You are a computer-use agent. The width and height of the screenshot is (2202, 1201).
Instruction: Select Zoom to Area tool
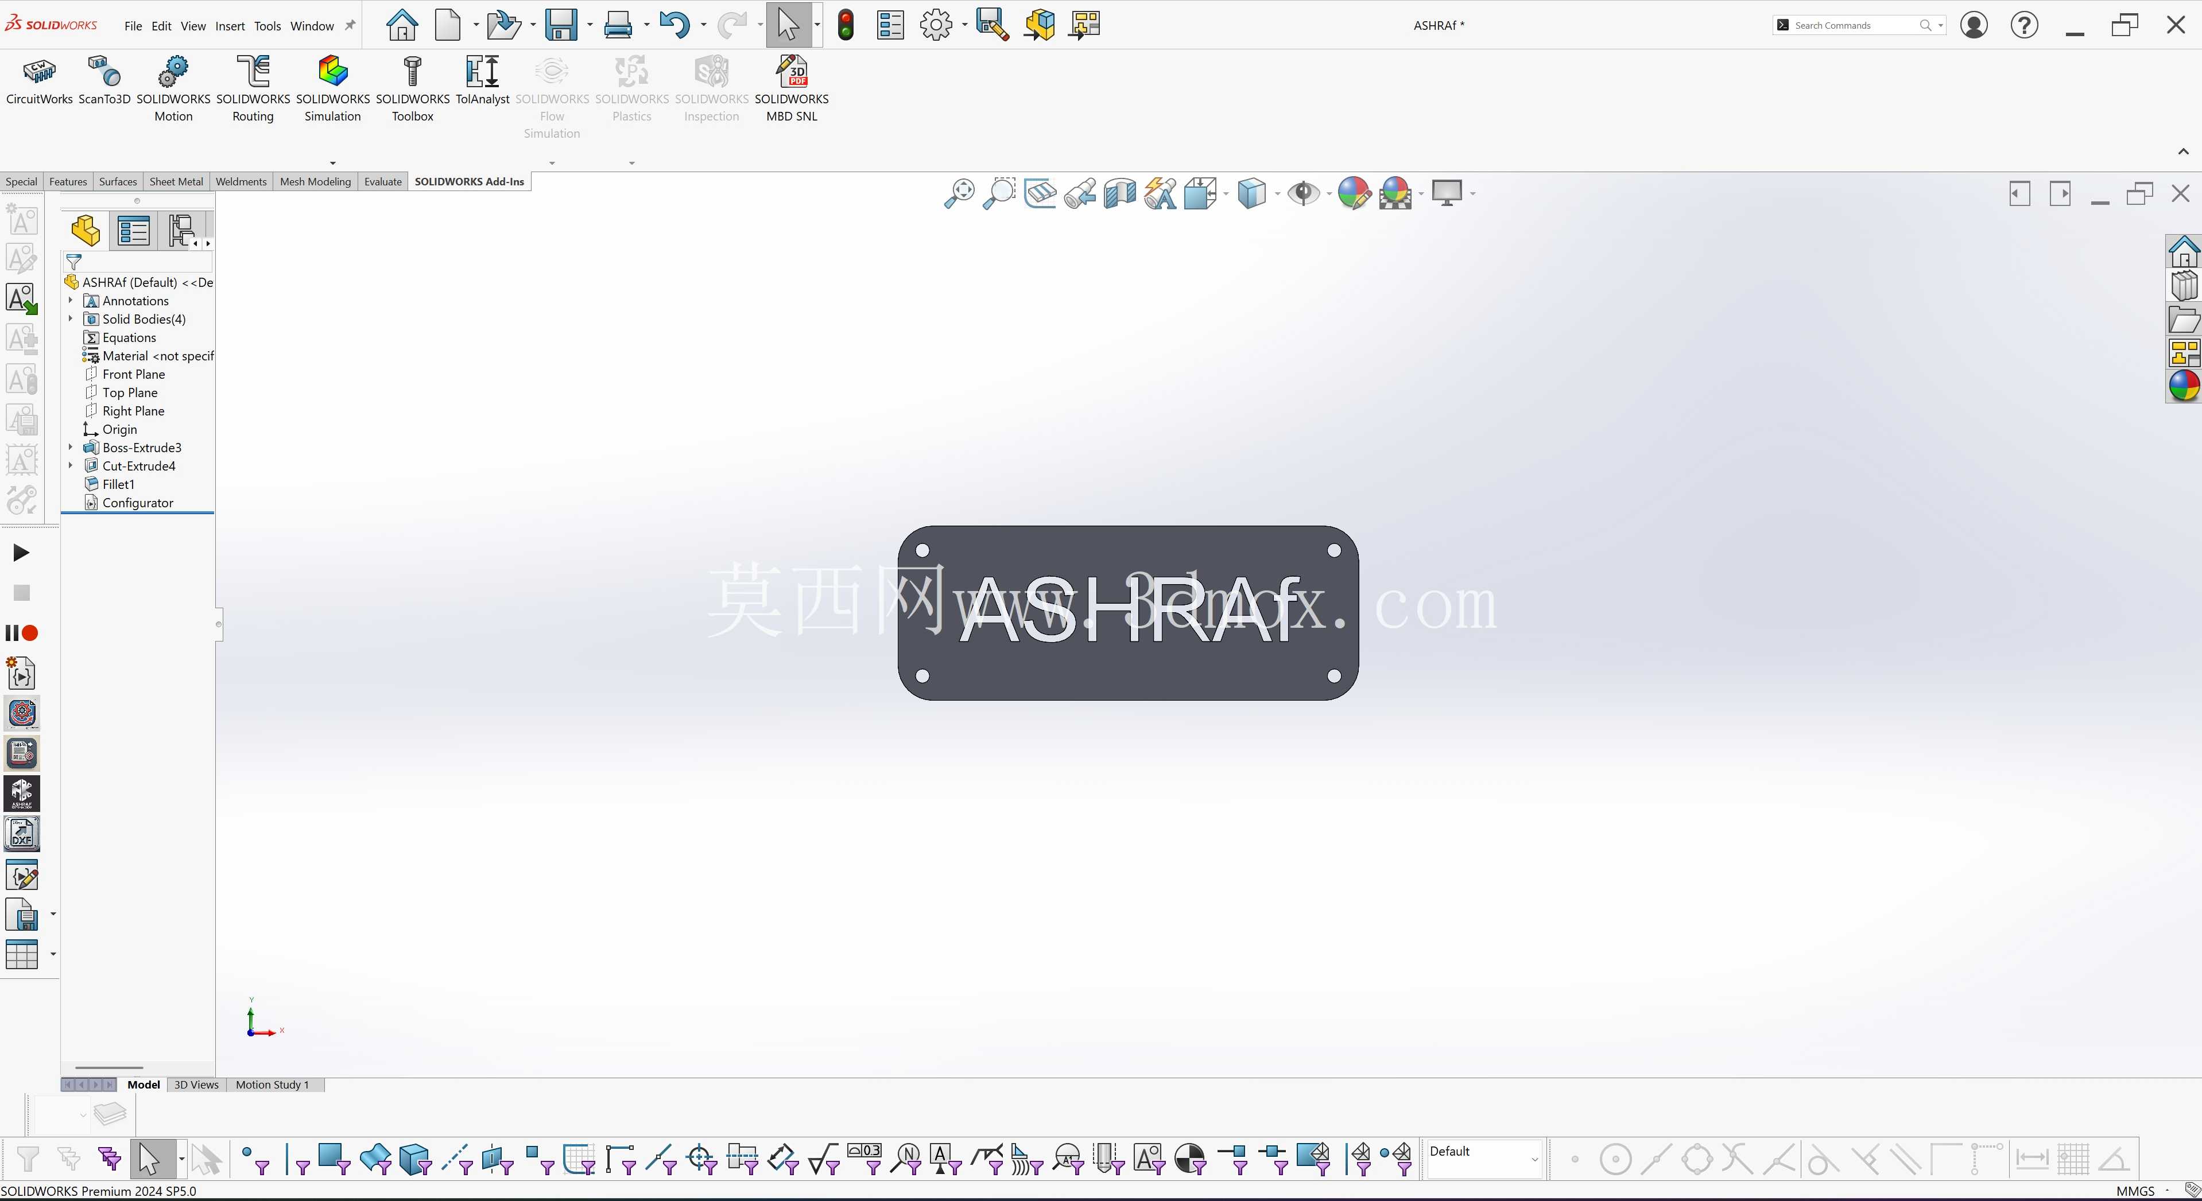tap(998, 193)
